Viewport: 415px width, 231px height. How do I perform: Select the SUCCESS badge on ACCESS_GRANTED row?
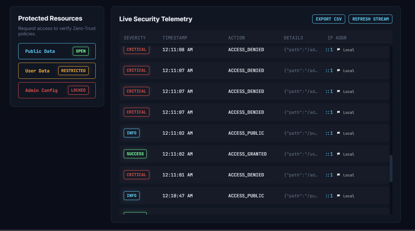point(135,154)
